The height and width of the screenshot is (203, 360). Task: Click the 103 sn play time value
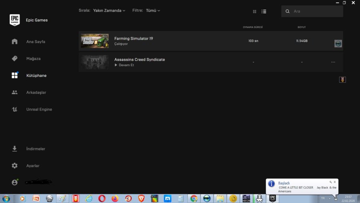(253, 41)
